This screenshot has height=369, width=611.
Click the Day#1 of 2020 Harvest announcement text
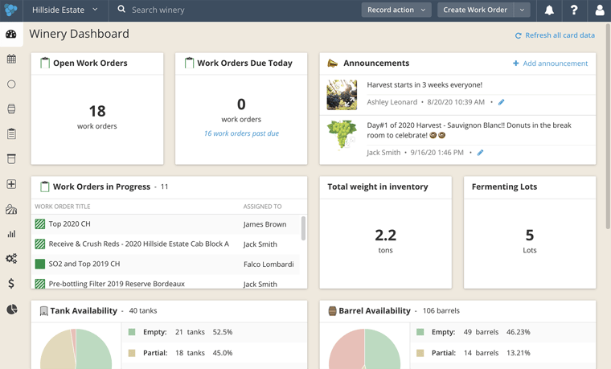click(470, 130)
